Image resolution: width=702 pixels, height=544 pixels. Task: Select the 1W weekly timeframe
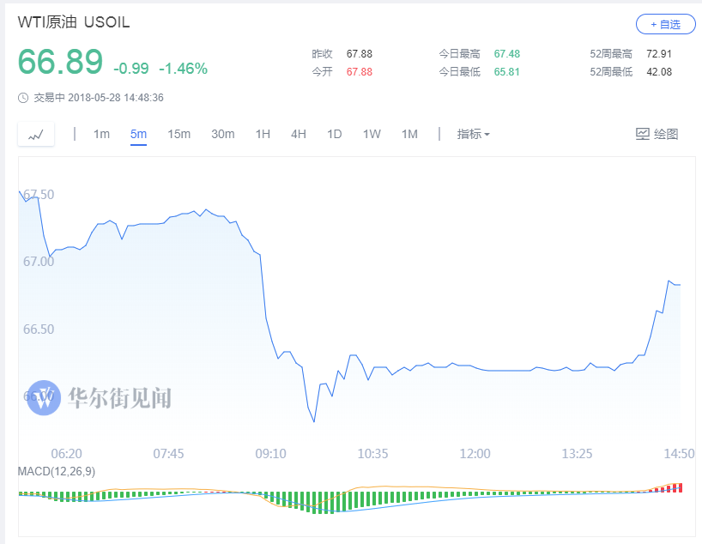click(x=372, y=134)
